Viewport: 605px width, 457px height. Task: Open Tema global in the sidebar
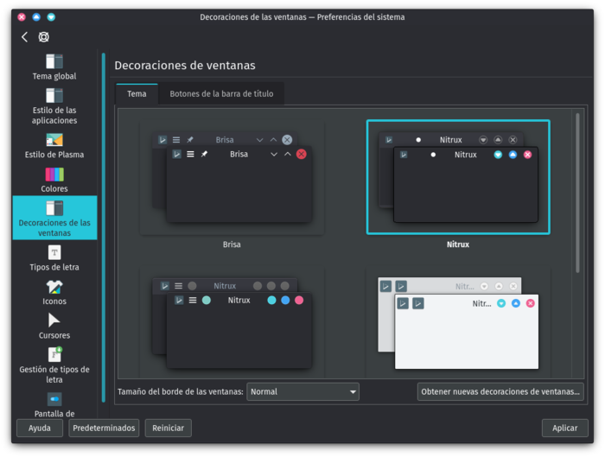pos(54,67)
